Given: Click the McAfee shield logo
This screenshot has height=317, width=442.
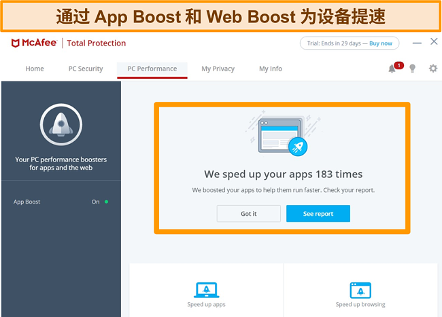Looking at the screenshot, I should (x=15, y=43).
